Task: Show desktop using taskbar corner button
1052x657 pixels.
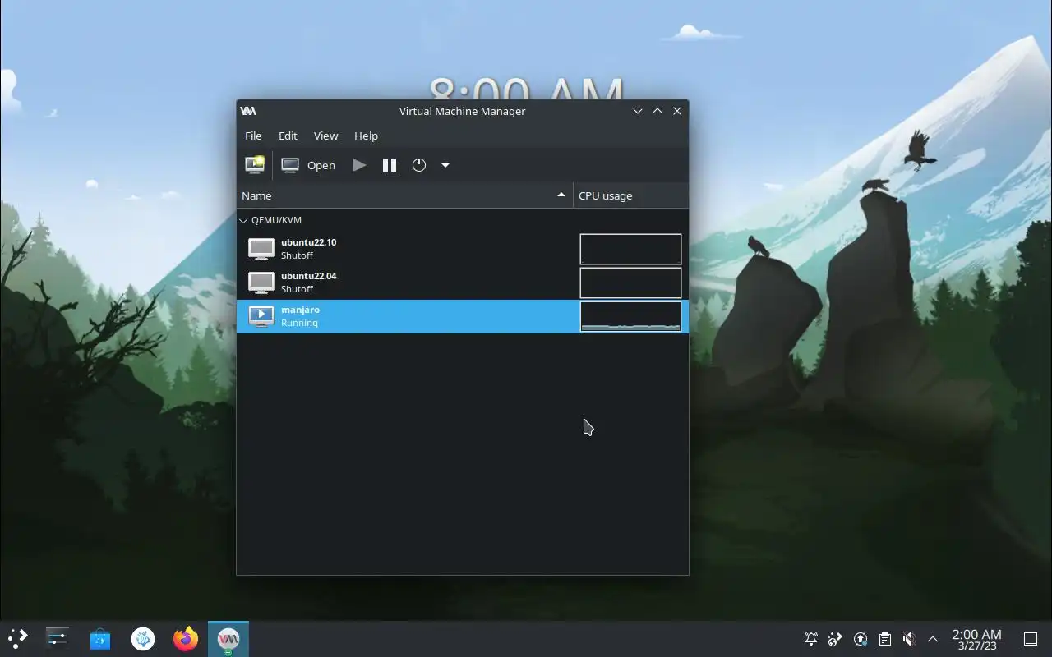Action: (1030, 638)
